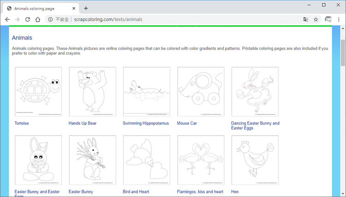Click the vertical scrollbar down arrow

click(x=342, y=194)
